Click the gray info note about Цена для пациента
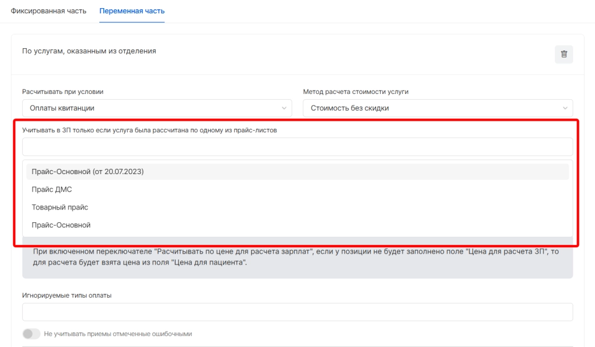 pos(297,257)
